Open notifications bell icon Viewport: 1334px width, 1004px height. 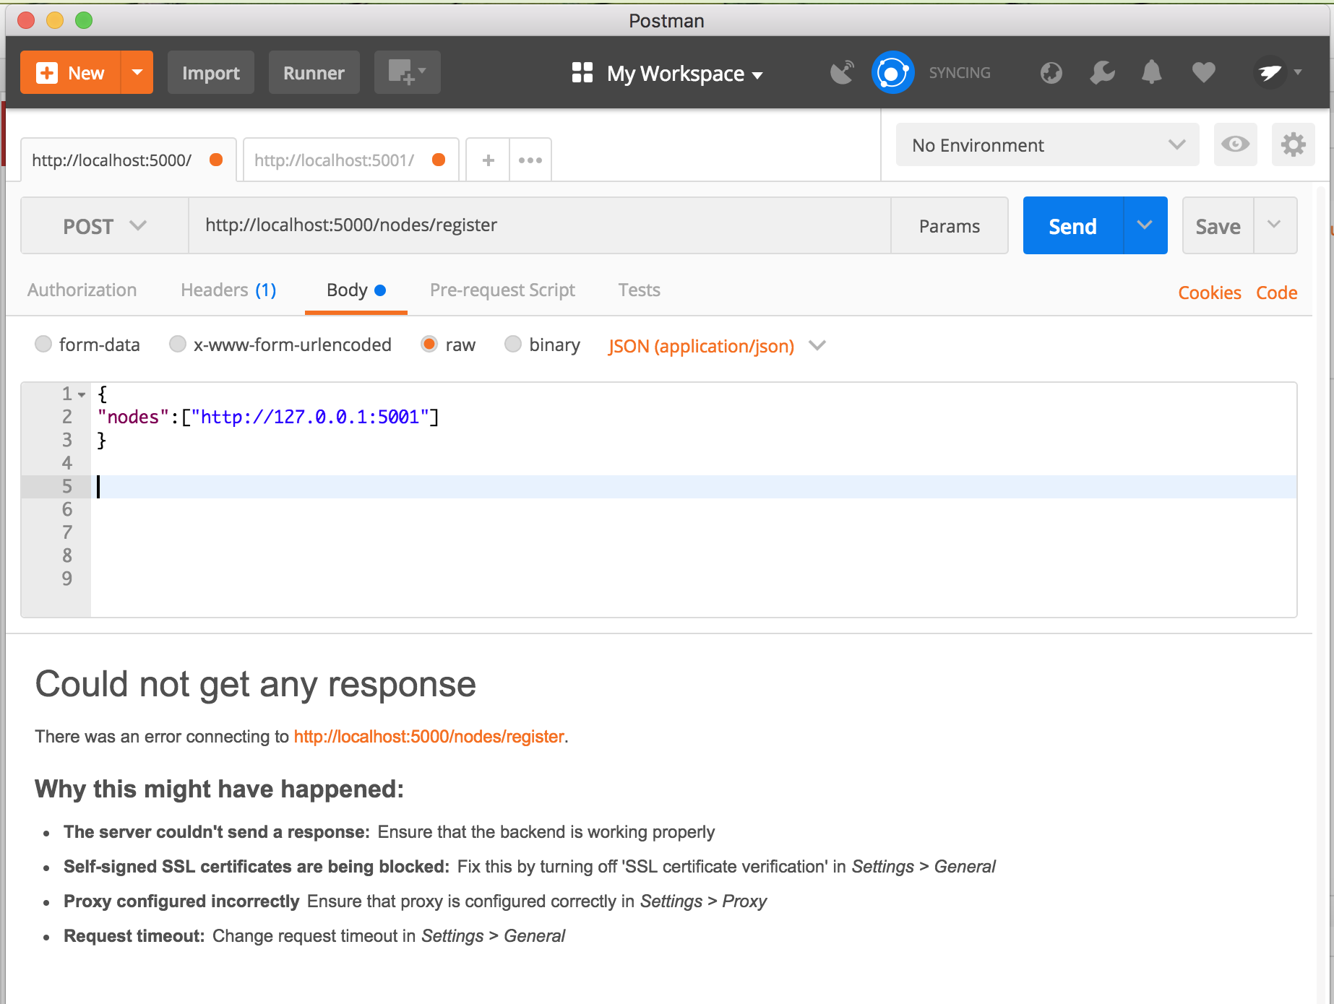pyautogui.click(x=1152, y=73)
